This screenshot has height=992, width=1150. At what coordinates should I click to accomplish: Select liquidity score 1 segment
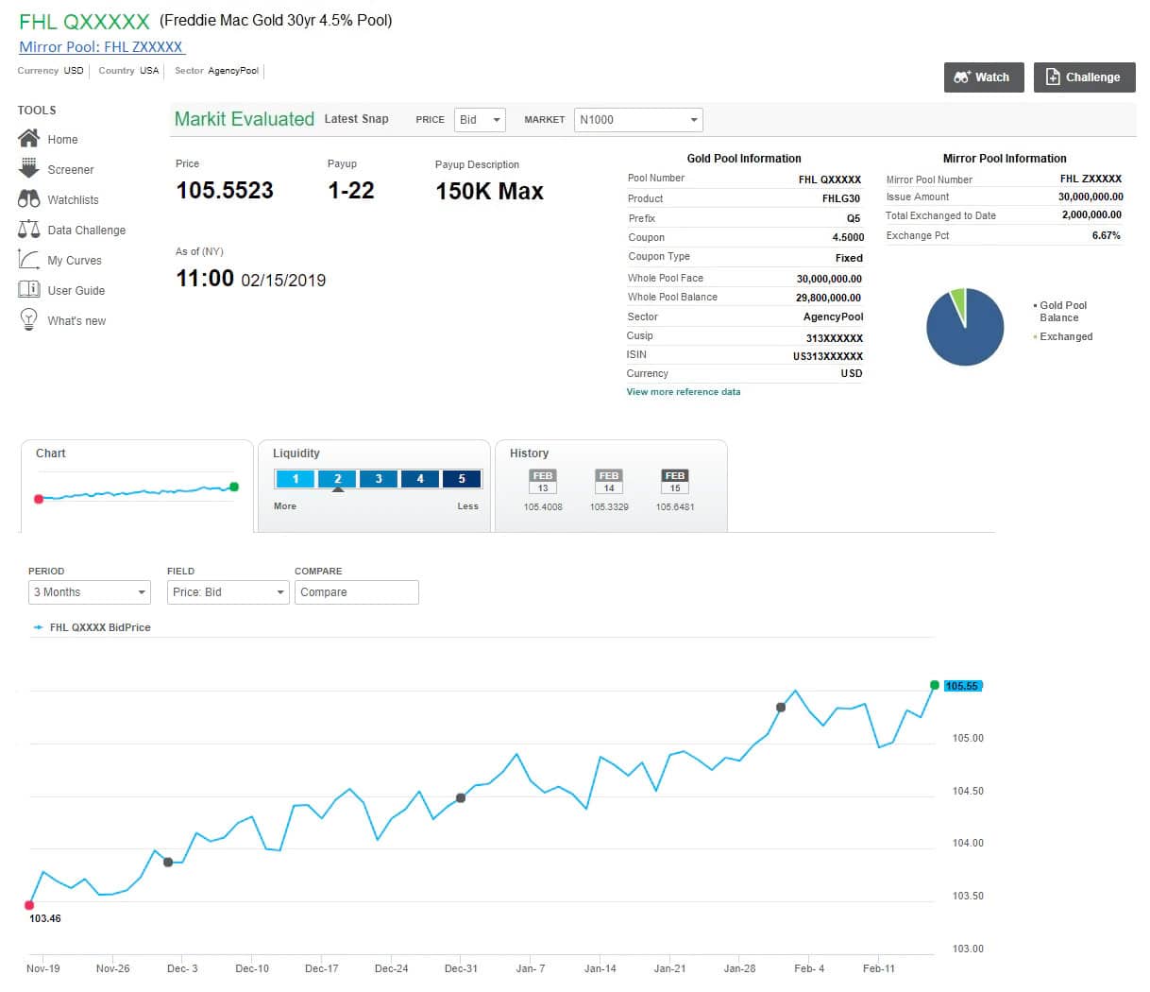pyautogui.click(x=296, y=479)
